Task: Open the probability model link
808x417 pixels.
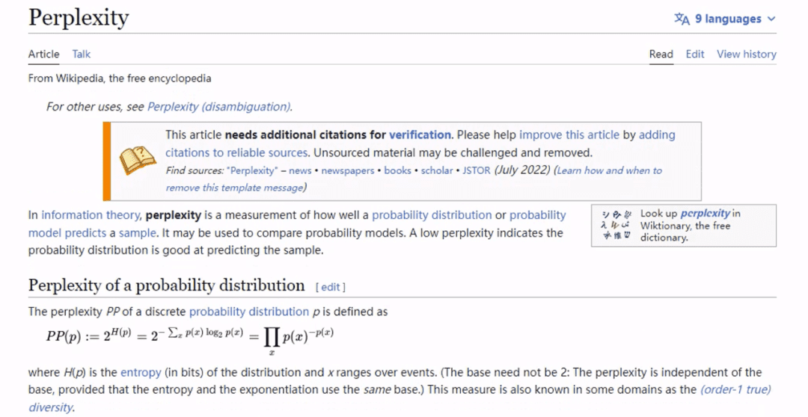Action: (x=537, y=215)
